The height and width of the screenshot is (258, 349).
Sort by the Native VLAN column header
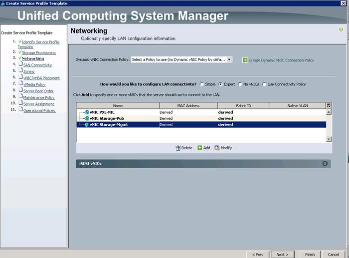297,106
